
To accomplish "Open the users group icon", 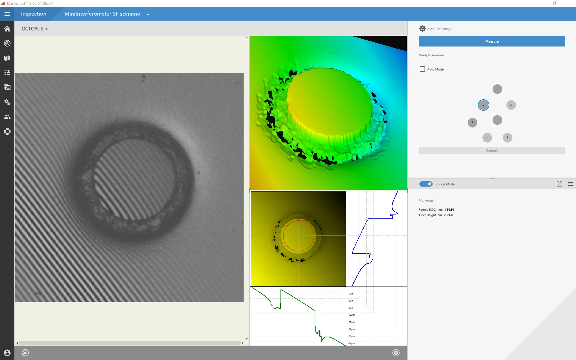I will click(x=7, y=117).
